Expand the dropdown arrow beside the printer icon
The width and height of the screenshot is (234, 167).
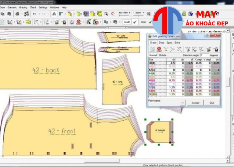point(22,14)
